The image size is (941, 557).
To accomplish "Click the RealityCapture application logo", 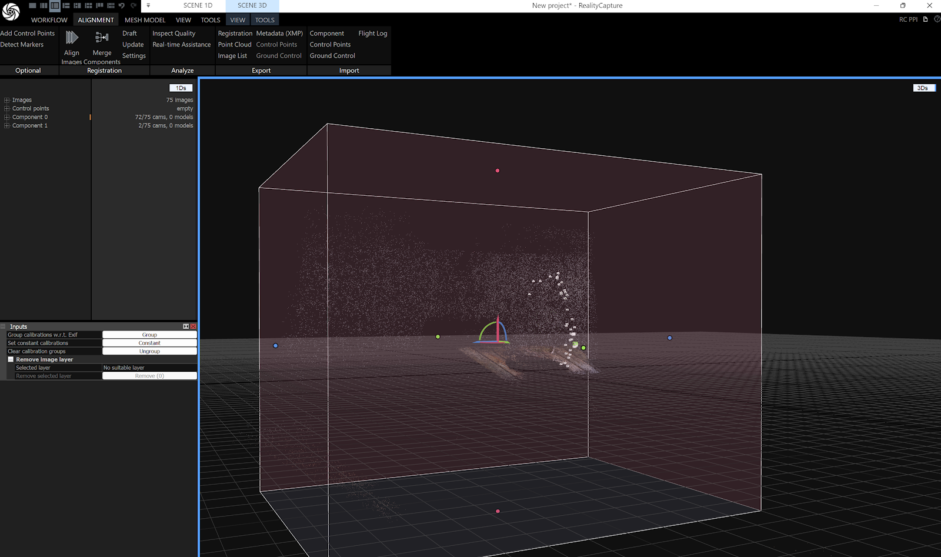I will point(11,12).
